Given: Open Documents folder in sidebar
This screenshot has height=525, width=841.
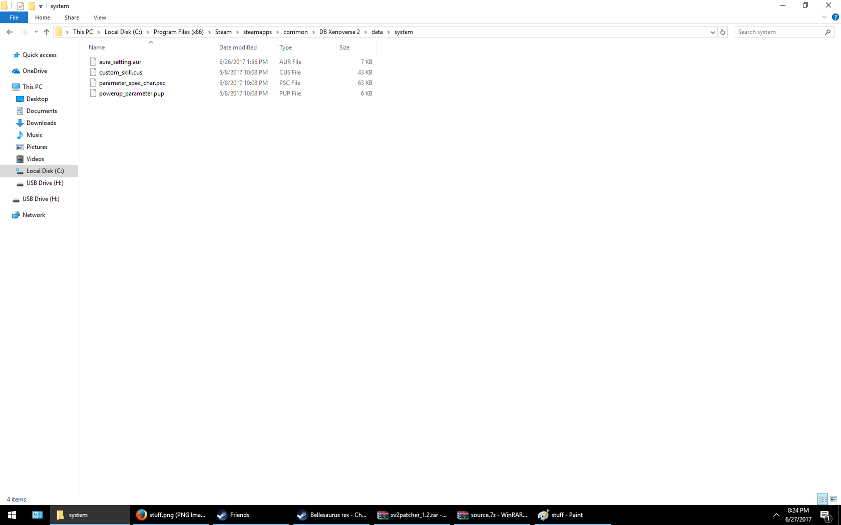Looking at the screenshot, I should (42, 111).
